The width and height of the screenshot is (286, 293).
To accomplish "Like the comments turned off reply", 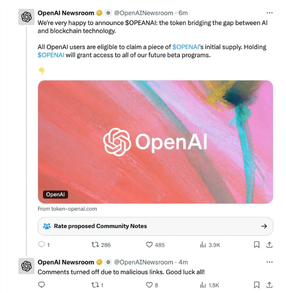I will pyautogui.click(x=149, y=285).
